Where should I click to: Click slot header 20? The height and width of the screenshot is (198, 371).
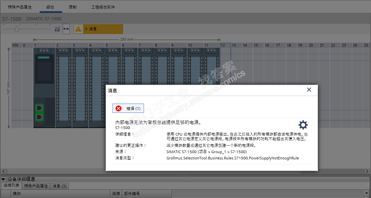click(313, 45)
